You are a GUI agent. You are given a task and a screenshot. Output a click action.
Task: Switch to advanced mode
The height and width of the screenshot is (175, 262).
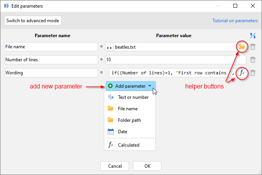point(33,21)
